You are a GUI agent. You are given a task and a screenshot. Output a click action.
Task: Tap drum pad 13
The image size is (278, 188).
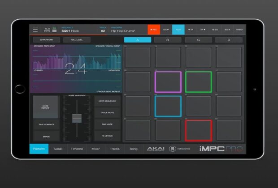138,58
